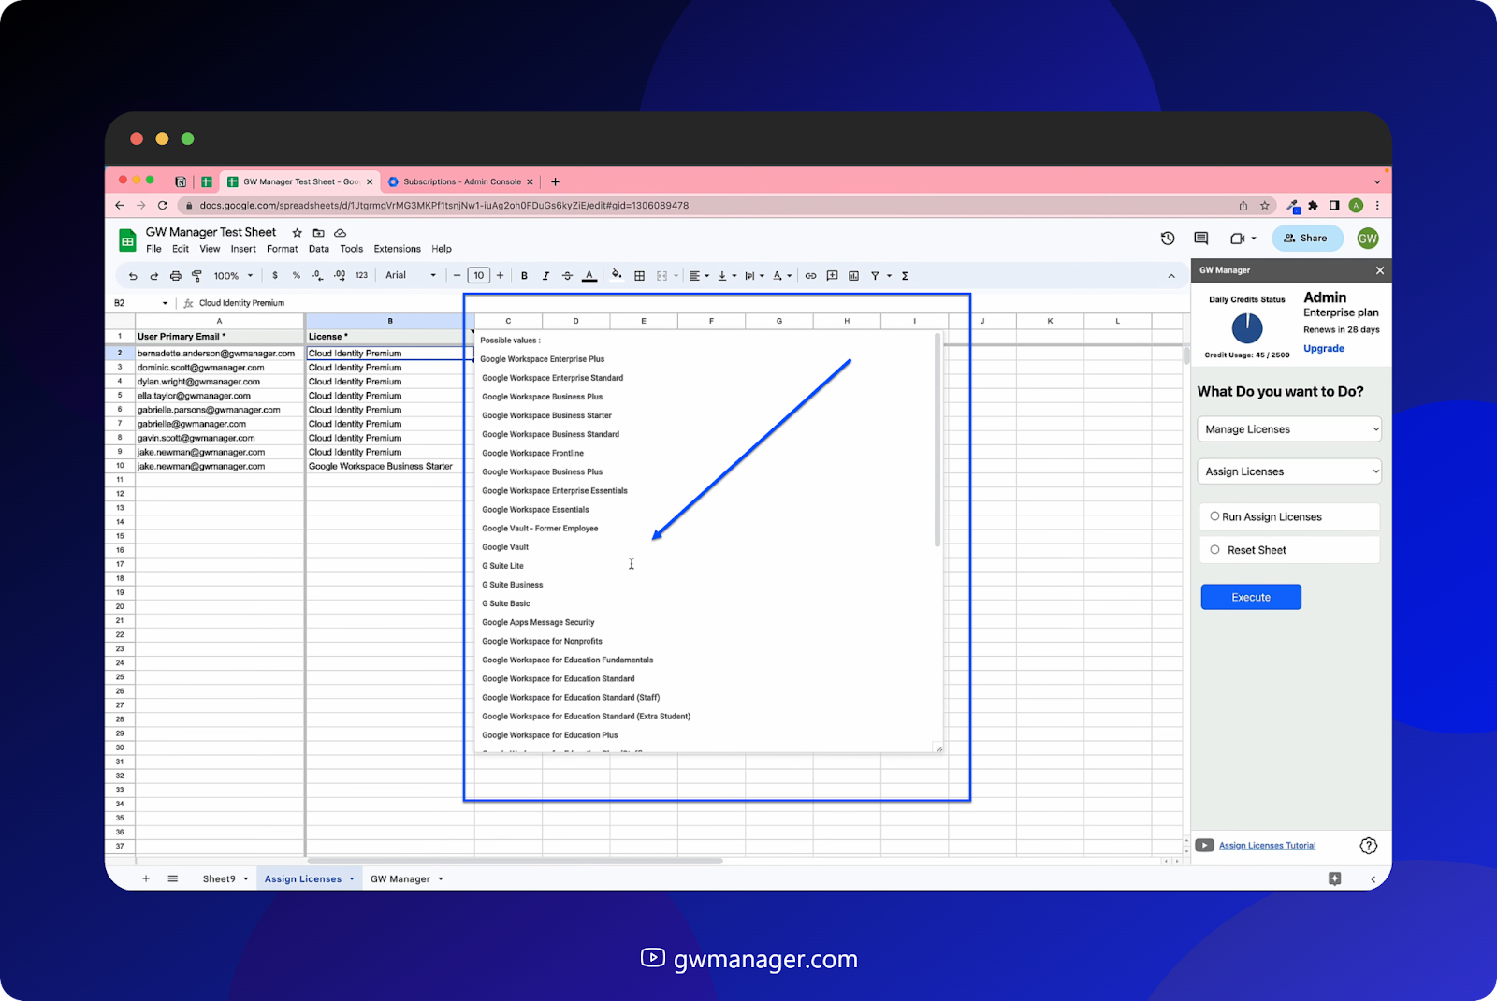Select the Run Assign Licenses radio option
Viewport: 1497px width, 1001px height.
[1214, 516]
